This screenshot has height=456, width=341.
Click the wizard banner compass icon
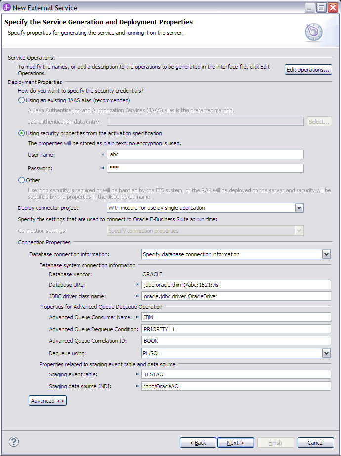(x=314, y=32)
